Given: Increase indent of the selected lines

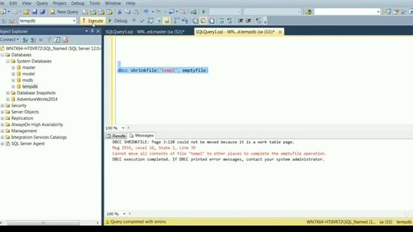Looking at the screenshot, I should pos(248,21).
